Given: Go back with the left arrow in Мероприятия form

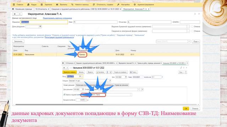Looking at the screenshot, I should pos(15,14).
